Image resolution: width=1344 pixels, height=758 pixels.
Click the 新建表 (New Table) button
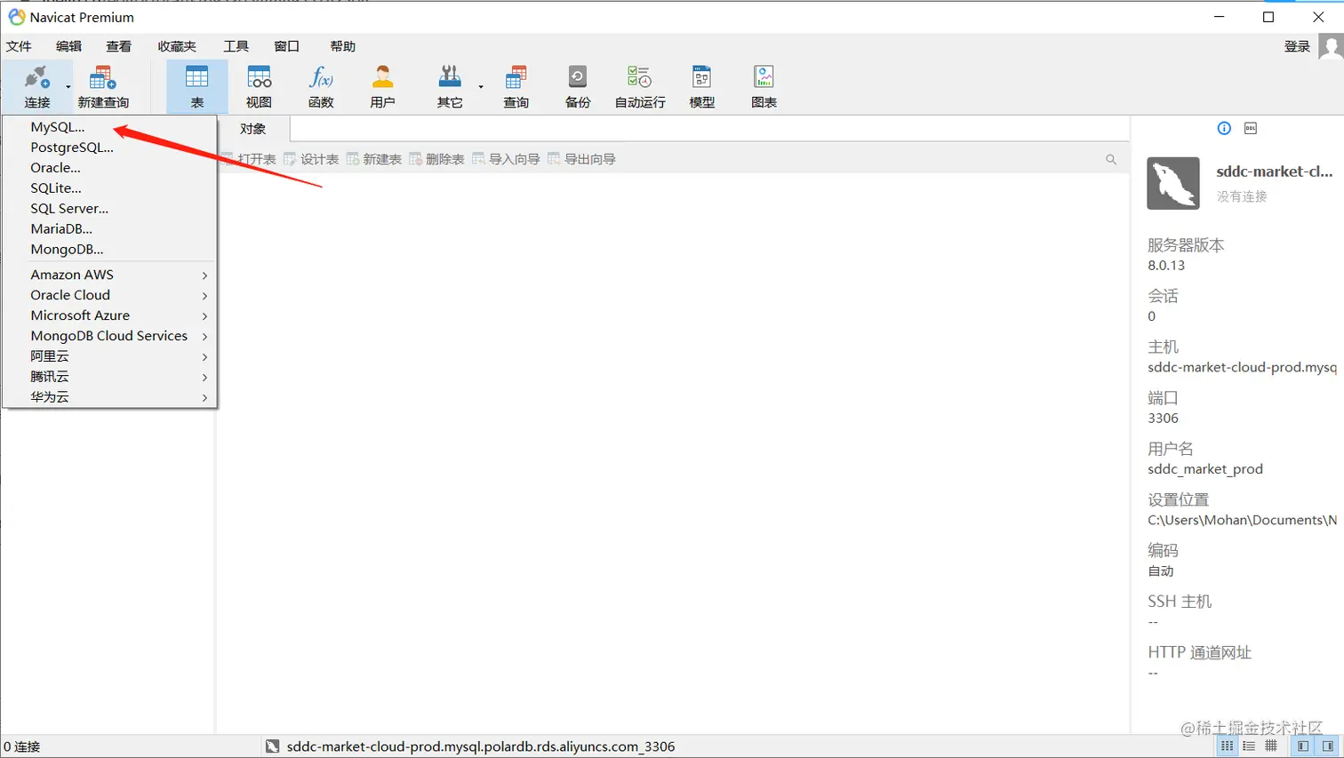point(374,159)
